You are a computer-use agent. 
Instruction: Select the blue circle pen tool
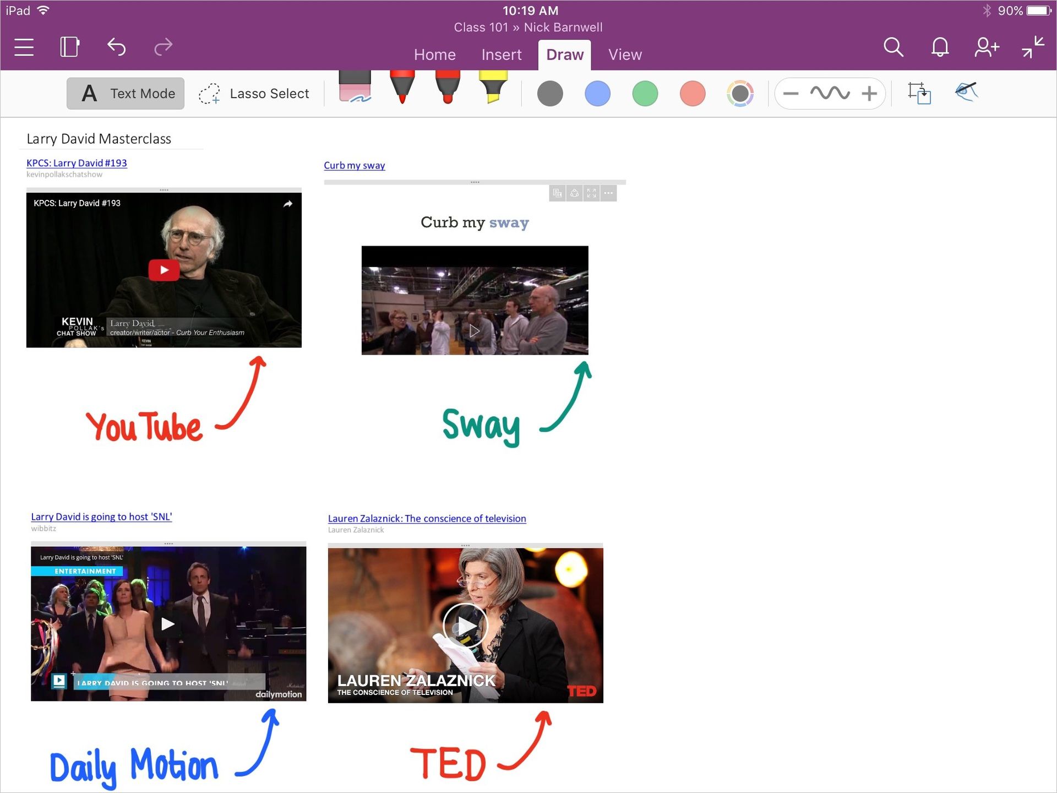[598, 93]
